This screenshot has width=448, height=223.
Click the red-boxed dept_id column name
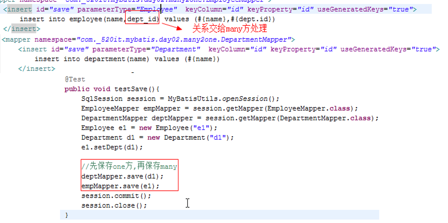142,19
